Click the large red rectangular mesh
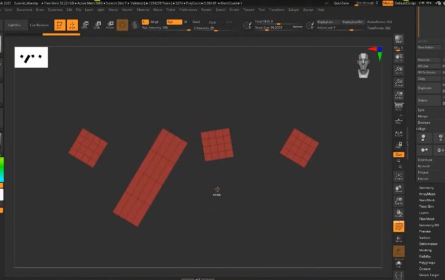Image resolution: width=445 pixels, height=280 pixels. click(150, 177)
